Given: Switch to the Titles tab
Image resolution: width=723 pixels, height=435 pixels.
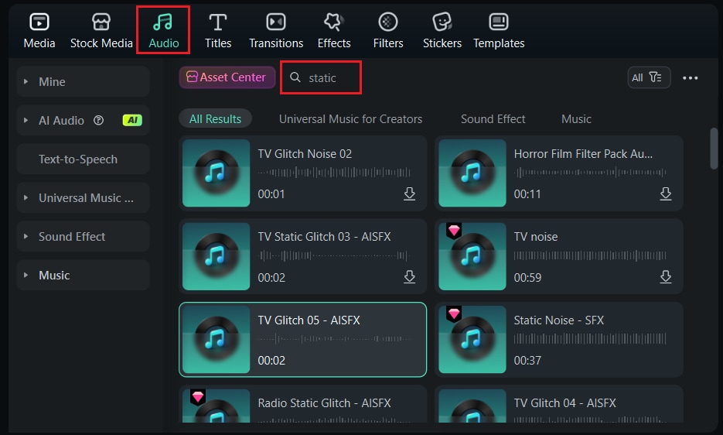Looking at the screenshot, I should pyautogui.click(x=217, y=30).
